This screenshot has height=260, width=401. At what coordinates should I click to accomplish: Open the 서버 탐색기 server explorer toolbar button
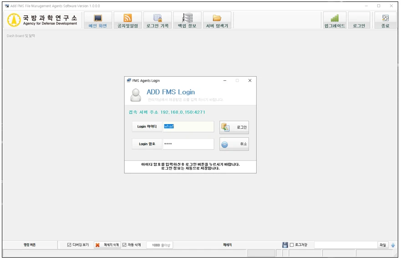point(217,20)
